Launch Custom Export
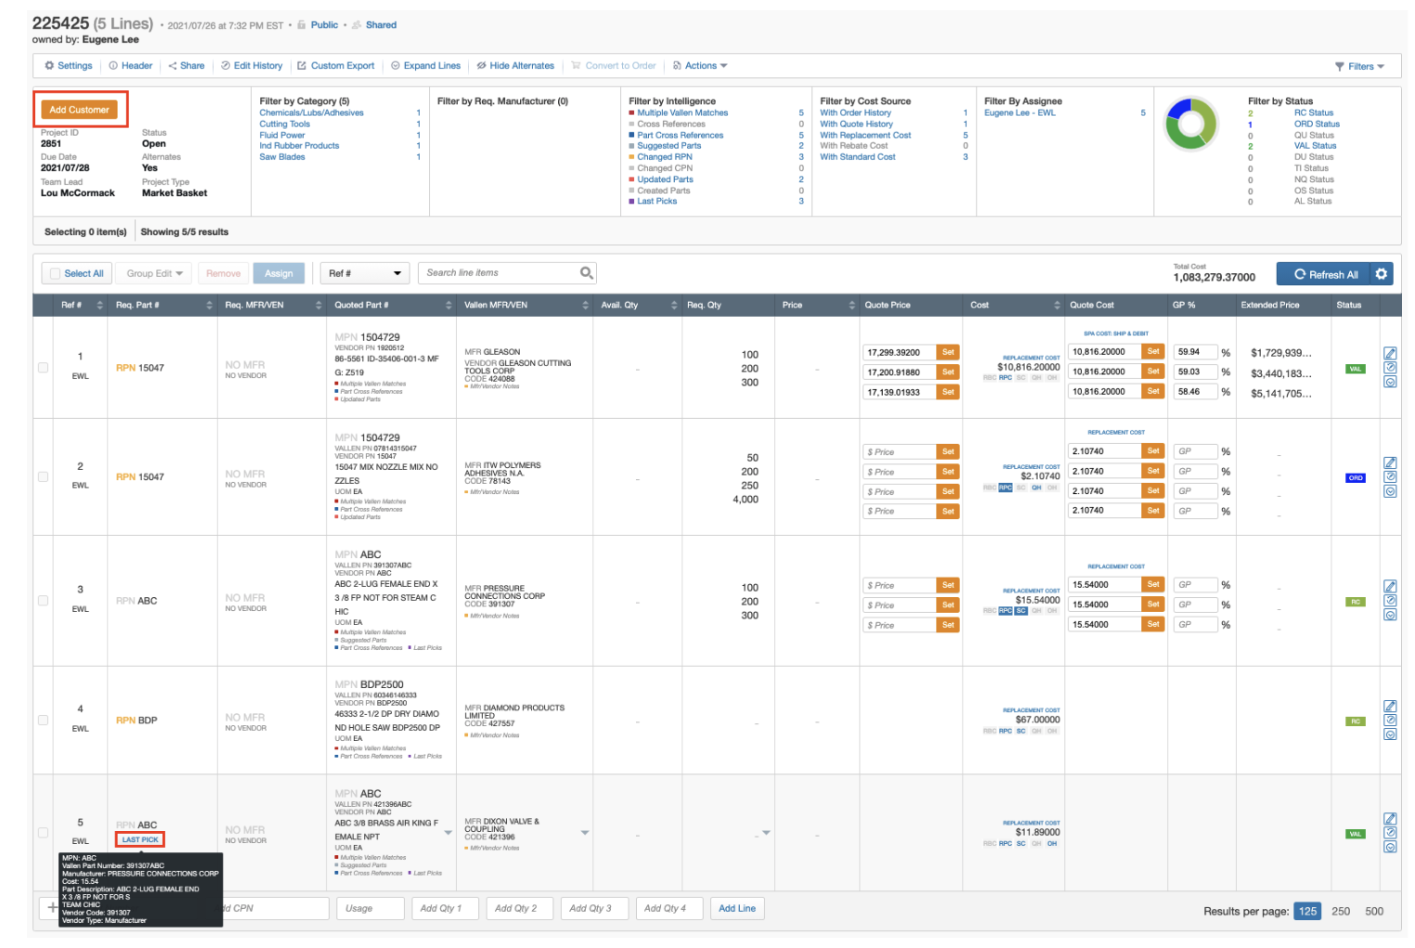Screen dimensions: 1415x948 point(337,65)
